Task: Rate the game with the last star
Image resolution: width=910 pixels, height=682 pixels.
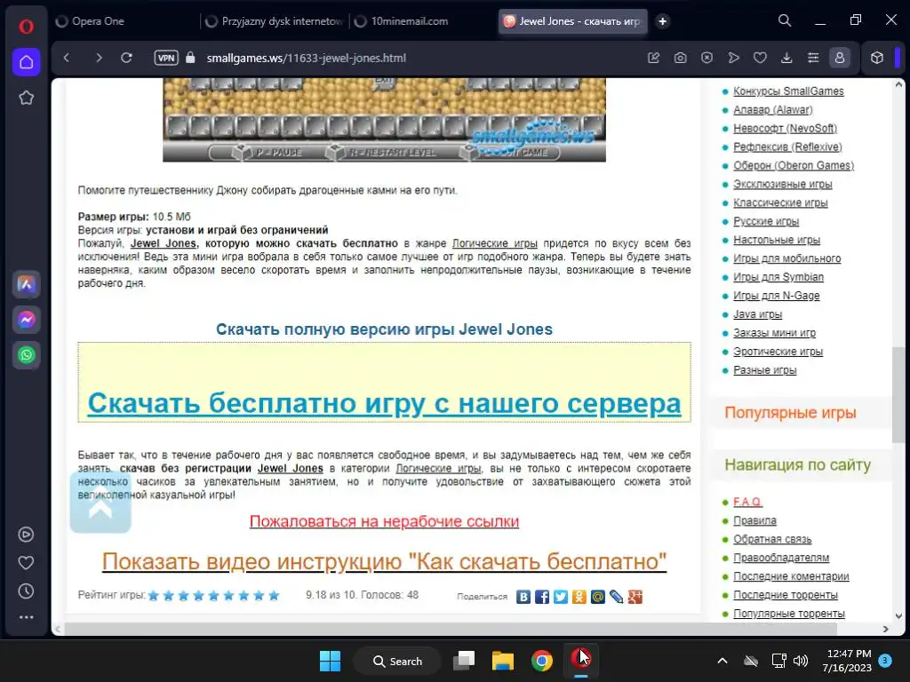Action: pos(274,596)
